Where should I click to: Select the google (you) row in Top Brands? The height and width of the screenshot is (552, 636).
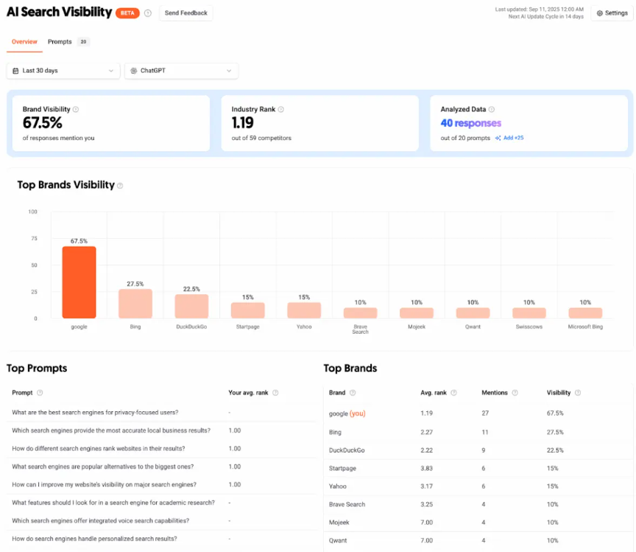[x=346, y=413]
